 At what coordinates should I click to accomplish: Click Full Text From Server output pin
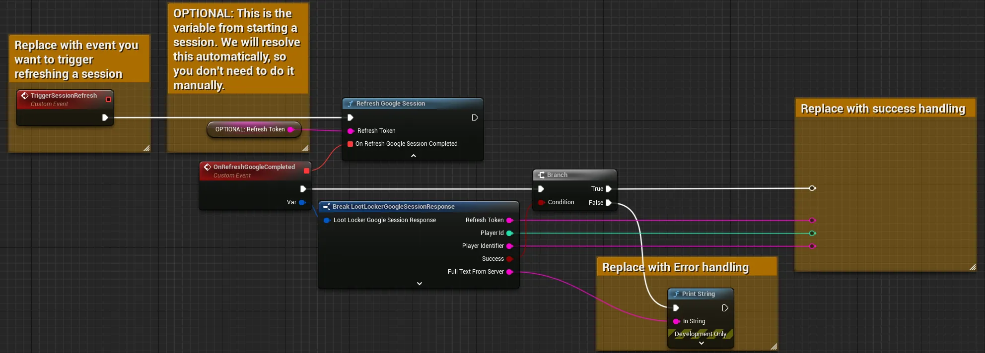509,272
